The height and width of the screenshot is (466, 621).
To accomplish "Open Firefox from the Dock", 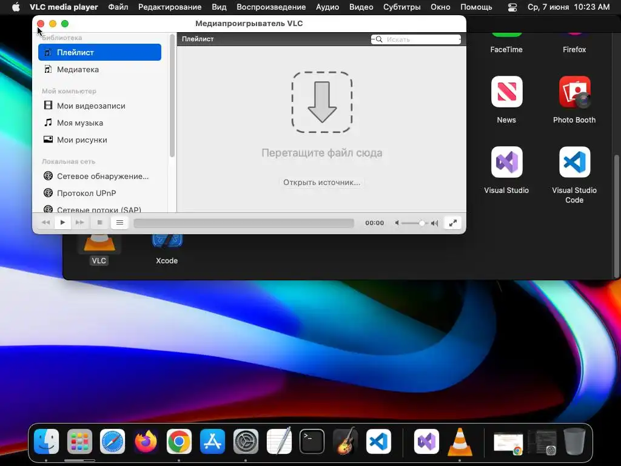I will [x=146, y=442].
